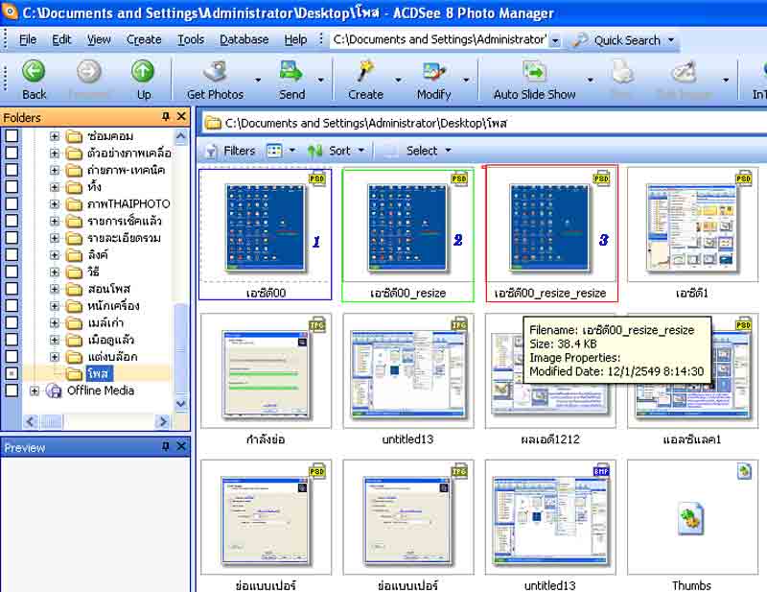Open the Modify dropdown arrow
The height and width of the screenshot is (592, 767).
pyautogui.click(x=466, y=80)
